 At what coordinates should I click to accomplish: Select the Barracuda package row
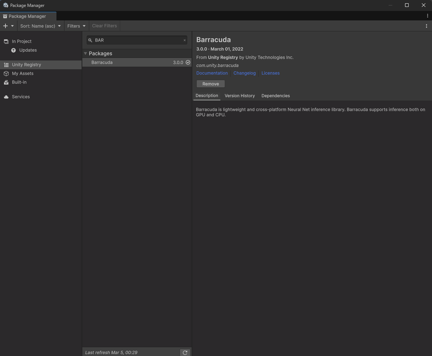click(137, 62)
